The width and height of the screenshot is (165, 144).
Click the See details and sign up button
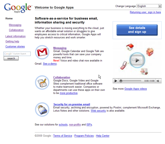pos(137,30)
